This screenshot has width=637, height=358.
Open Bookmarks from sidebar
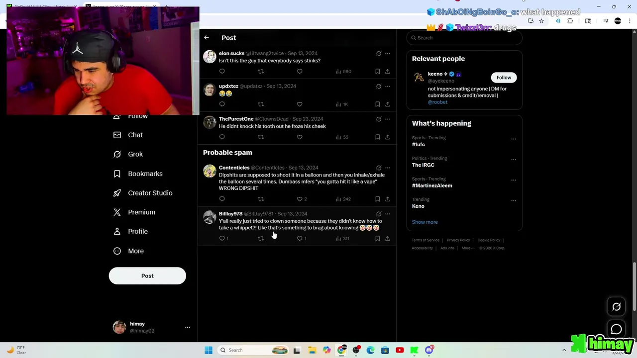pos(138,174)
